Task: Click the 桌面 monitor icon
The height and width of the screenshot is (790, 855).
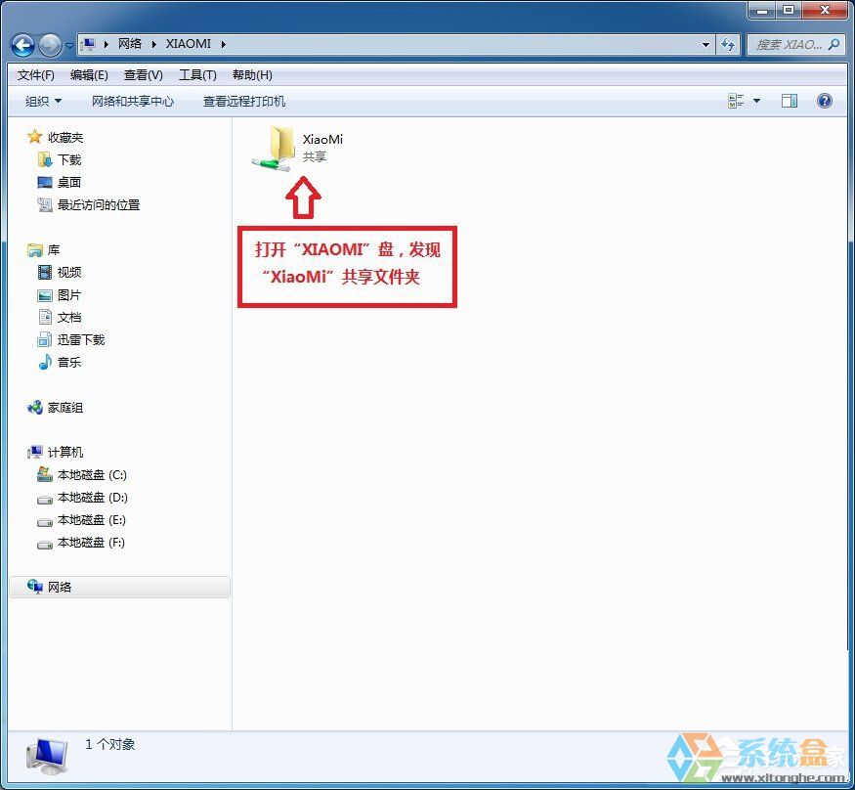Action: [x=45, y=182]
